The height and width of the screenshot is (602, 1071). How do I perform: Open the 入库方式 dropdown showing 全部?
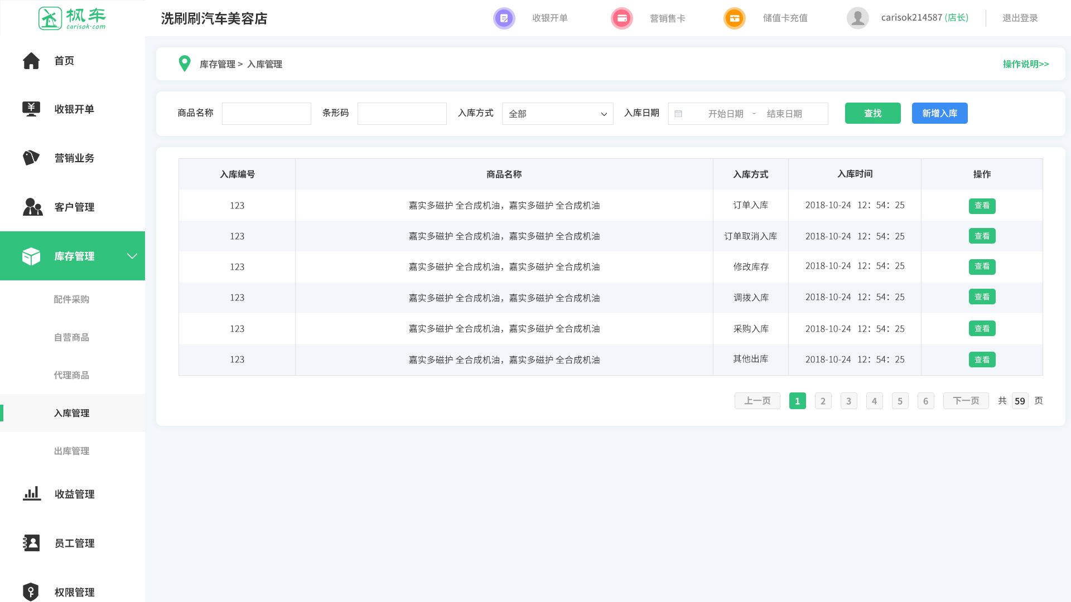tap(557, 114)
